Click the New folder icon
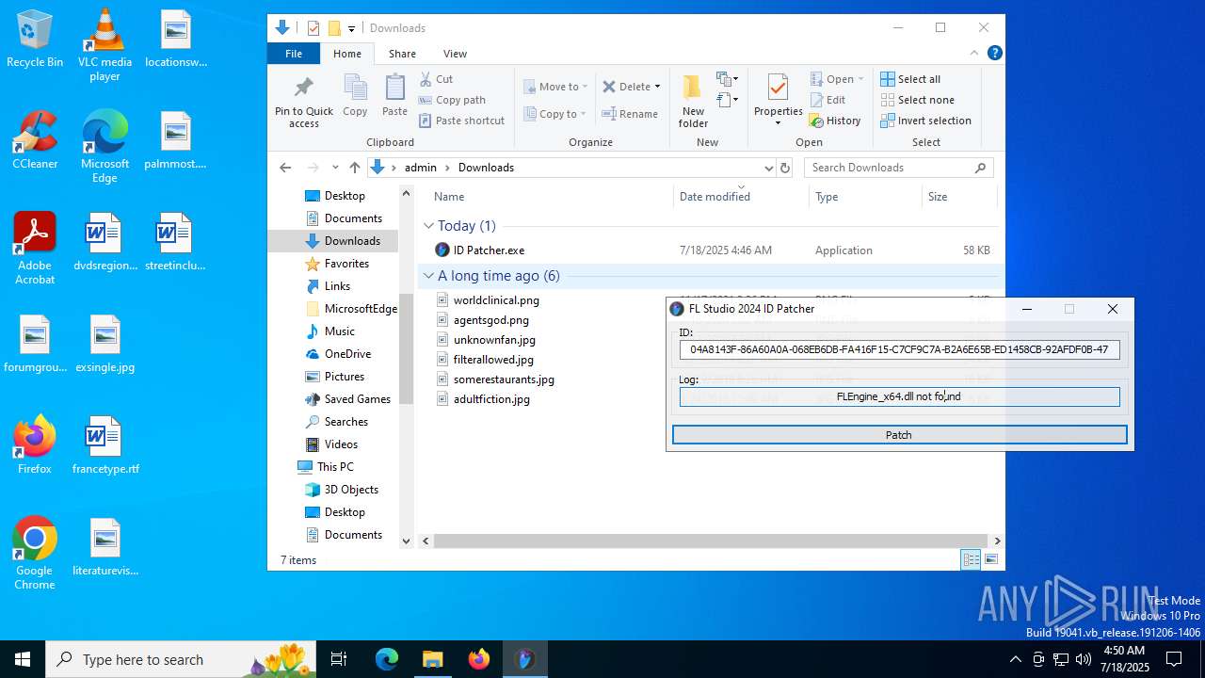 coord(693,88)
